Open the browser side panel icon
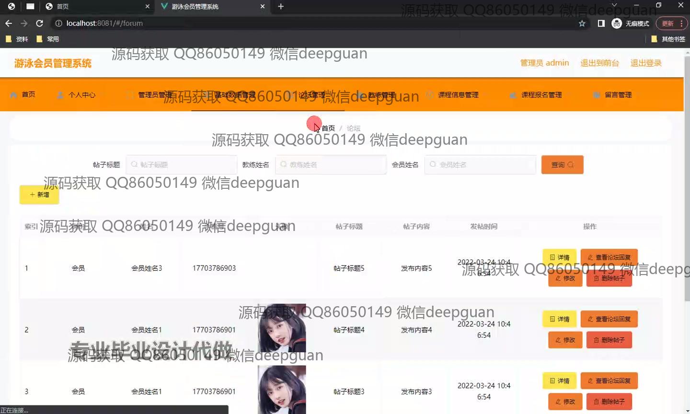 click(x=601, y=23)
